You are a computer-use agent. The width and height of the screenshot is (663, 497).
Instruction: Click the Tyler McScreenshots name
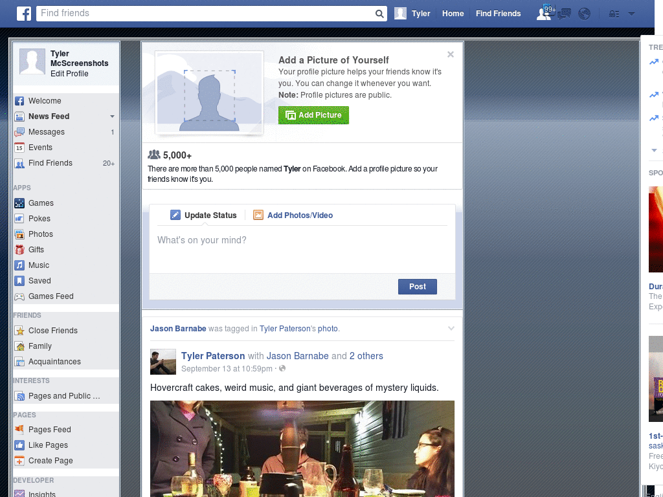tap(79, 58)
